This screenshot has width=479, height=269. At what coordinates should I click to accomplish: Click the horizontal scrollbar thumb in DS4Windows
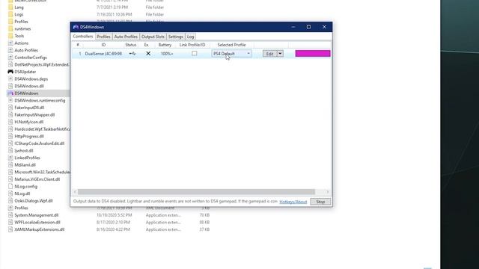196,192
